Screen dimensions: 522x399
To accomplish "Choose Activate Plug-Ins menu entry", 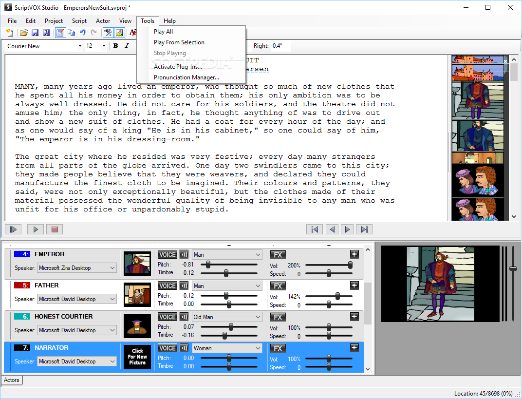I will tap(191, 67).
